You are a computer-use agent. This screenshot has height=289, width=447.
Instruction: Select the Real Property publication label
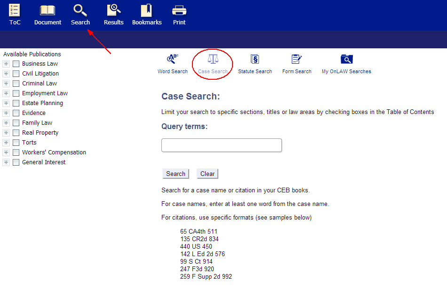tap(40, 133)
